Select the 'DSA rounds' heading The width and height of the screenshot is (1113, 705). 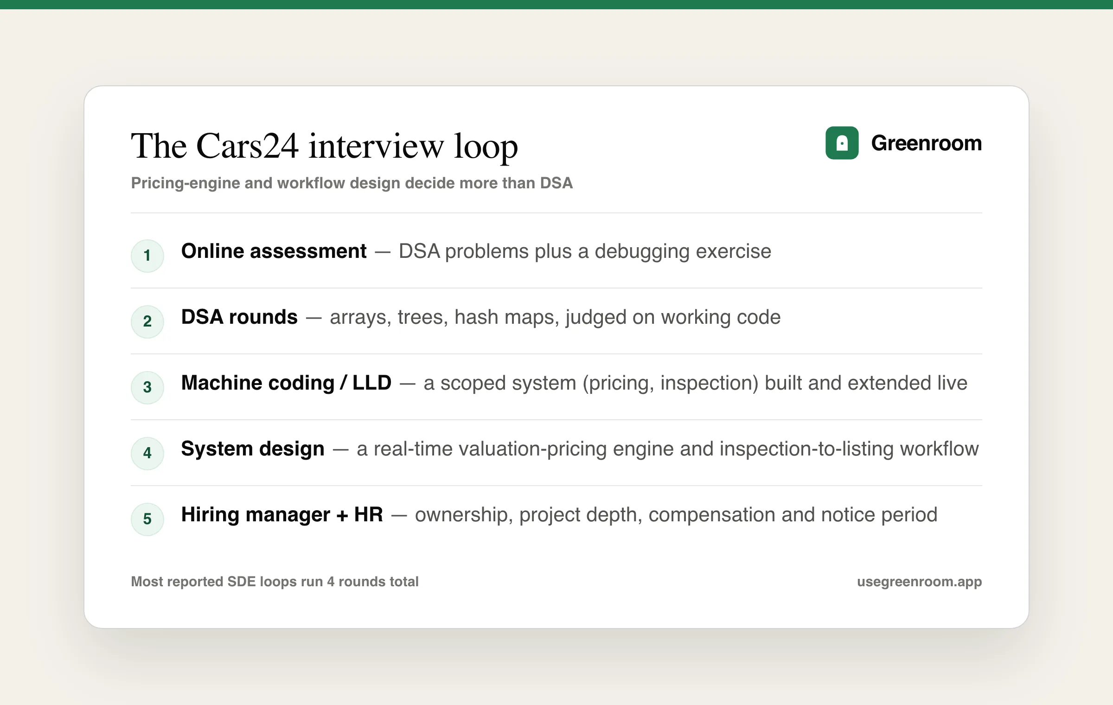(x=239, y=317)
